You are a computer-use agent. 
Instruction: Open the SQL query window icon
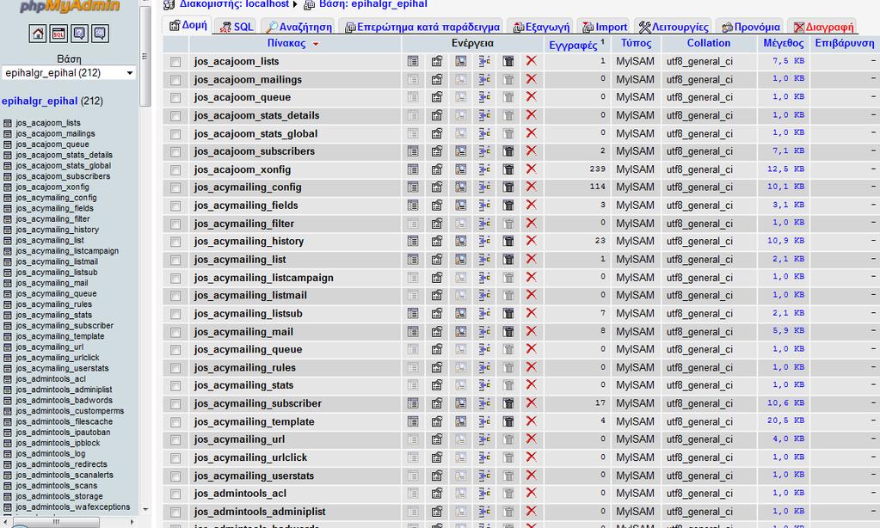(x=58, y=34)
